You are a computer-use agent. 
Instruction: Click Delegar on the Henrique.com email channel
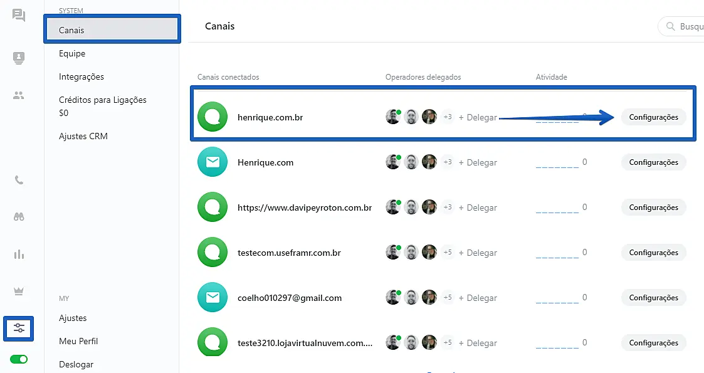478,162
